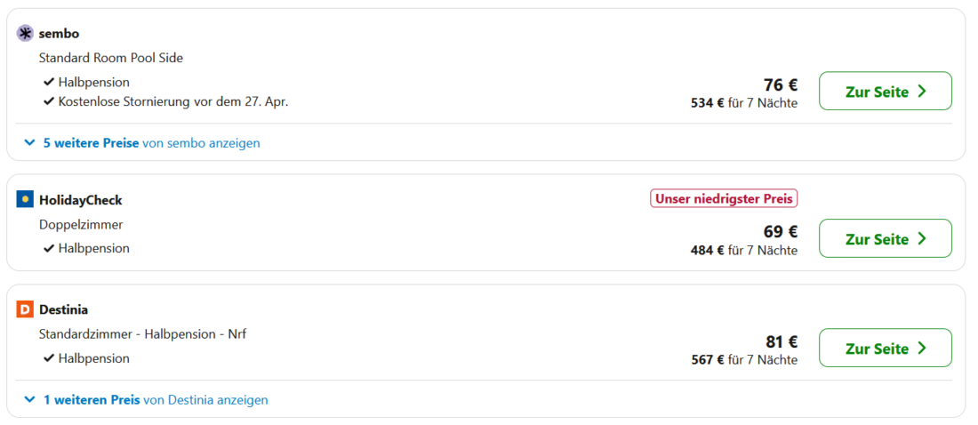Click the checkmark beside sembo's Halbpension
This screenshot has height=425, width=978.
tap(49, 83)
